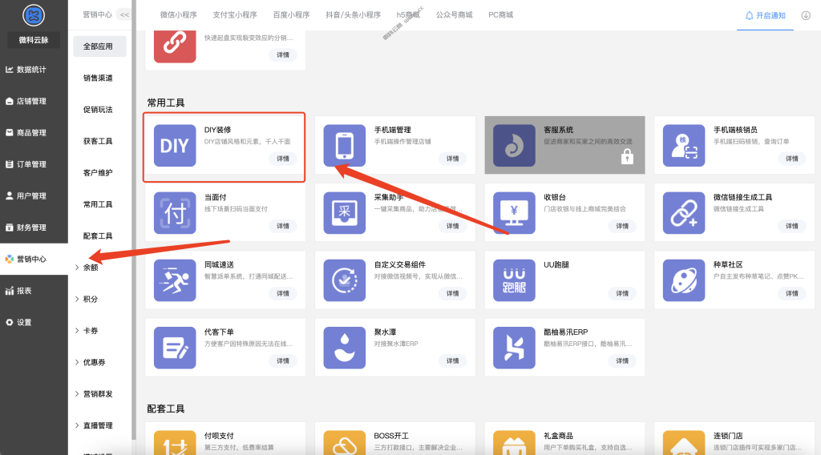Screen dimensions: 821x455
Task: Open the 微信链接生成工具 icon
Action: click(x=684, y=213)
